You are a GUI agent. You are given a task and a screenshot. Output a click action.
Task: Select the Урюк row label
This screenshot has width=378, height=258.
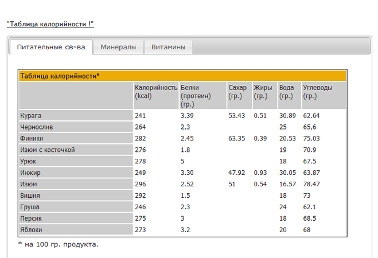click(28, 161)
